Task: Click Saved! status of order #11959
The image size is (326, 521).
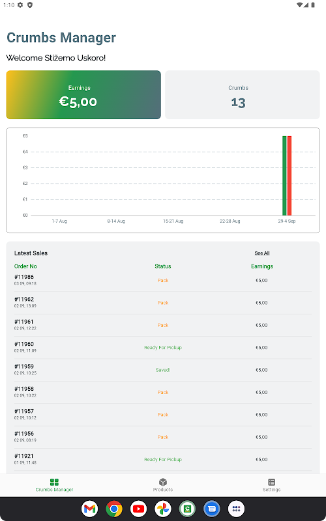Action: tap(163, 370)
